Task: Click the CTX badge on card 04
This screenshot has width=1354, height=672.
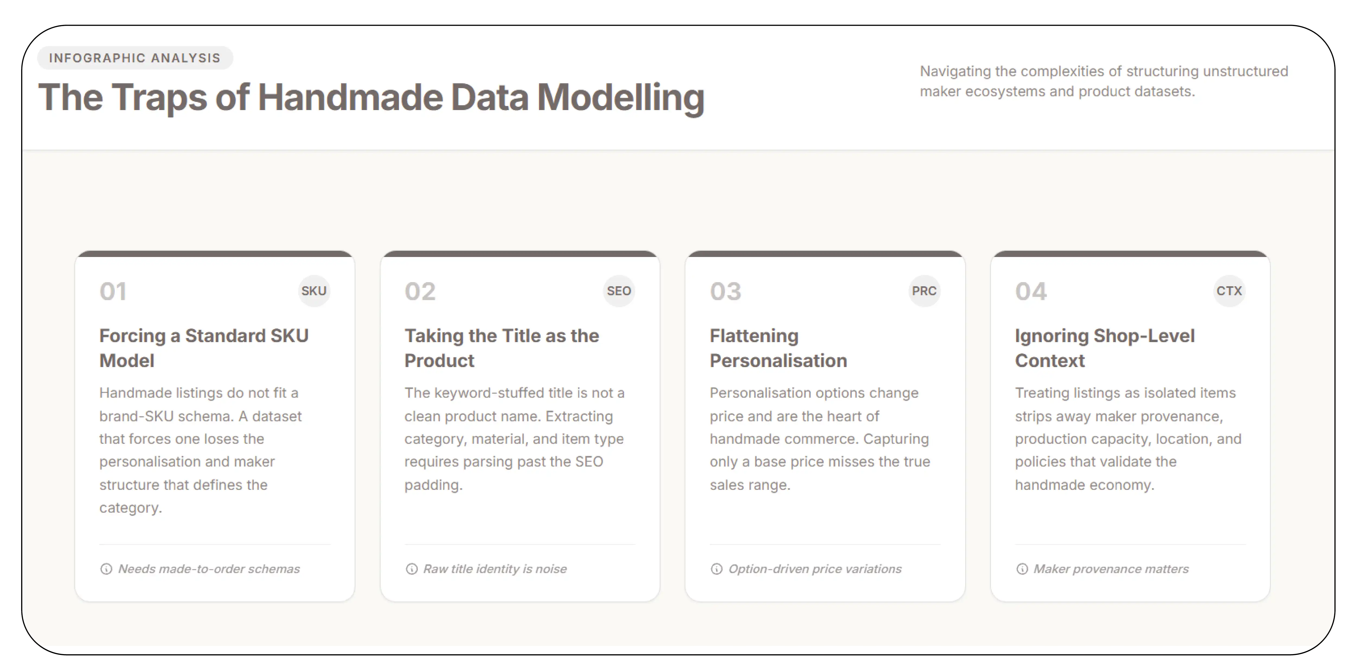Action: pyautogui.click(x=1229, y=291)
